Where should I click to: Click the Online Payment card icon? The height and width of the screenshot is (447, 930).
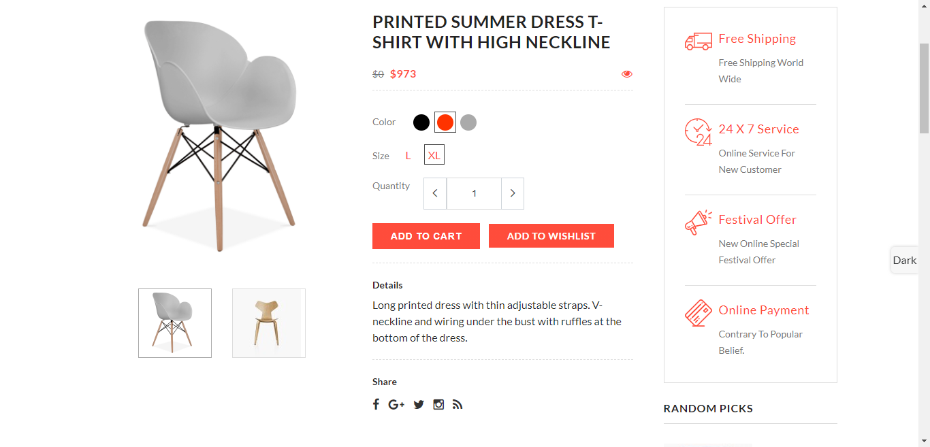698,313
